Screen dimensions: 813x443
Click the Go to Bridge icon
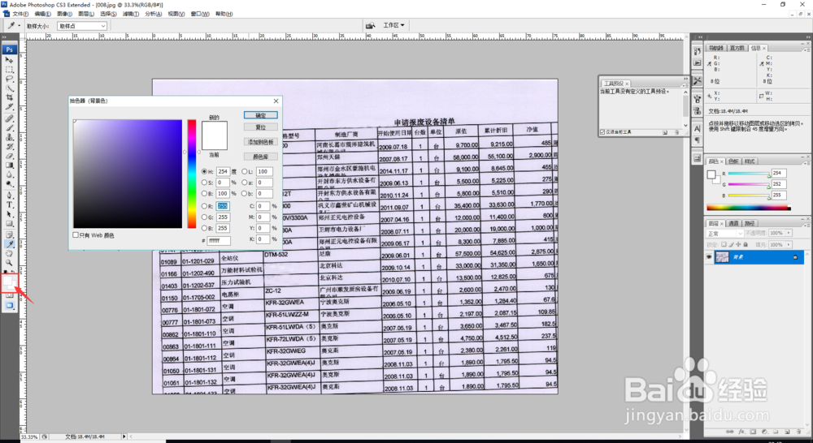click(x=370, y=25)
